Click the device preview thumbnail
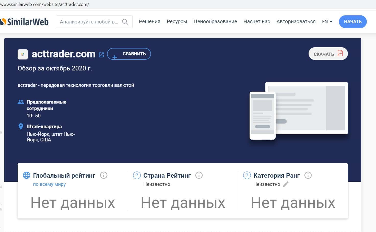The height and width of the screenshot is (232, 376). (299, 111)
